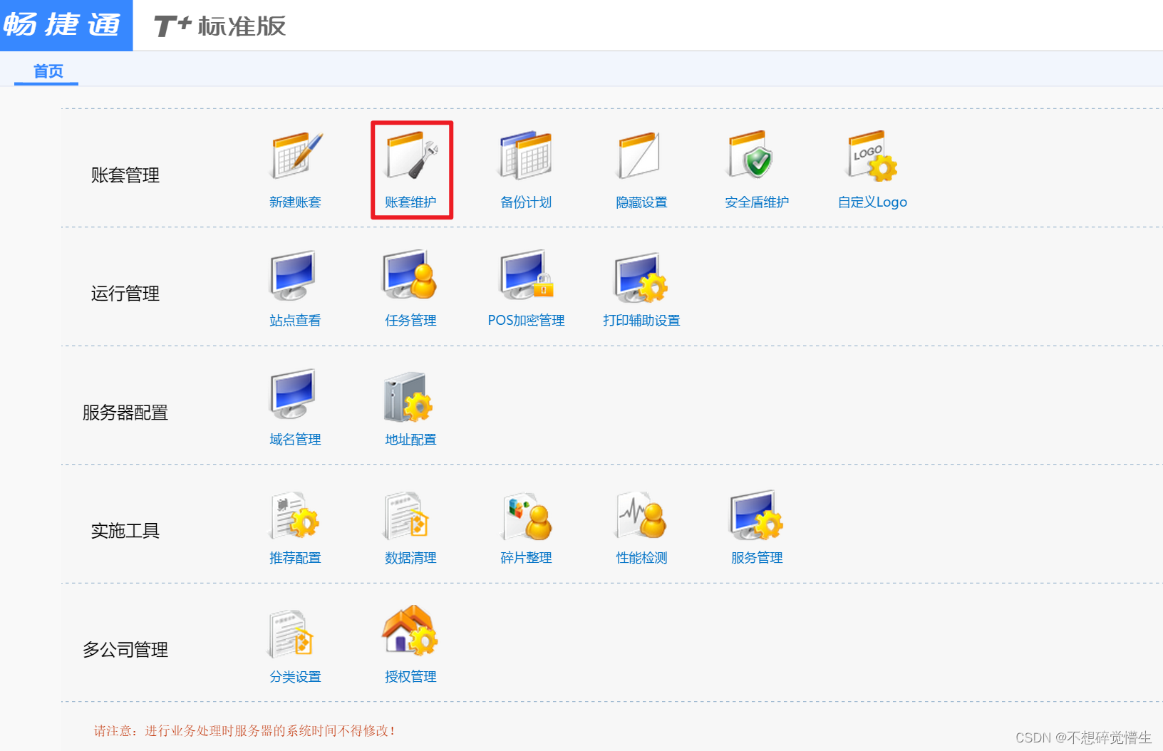Viewport: 1163px width, 751px height.
Task: Open the 服务管理 link
Action: [757, 558]
